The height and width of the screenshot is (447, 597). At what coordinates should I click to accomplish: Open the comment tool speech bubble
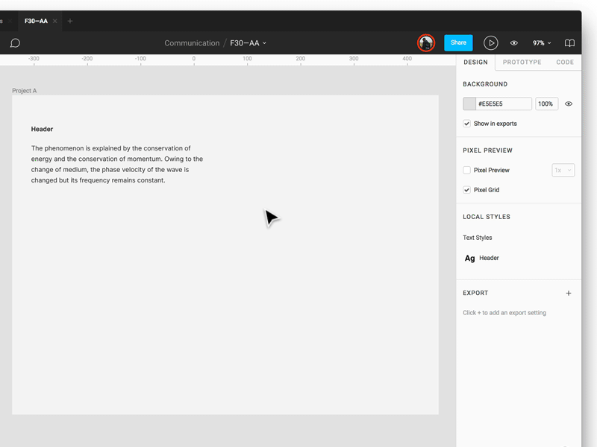15,43
